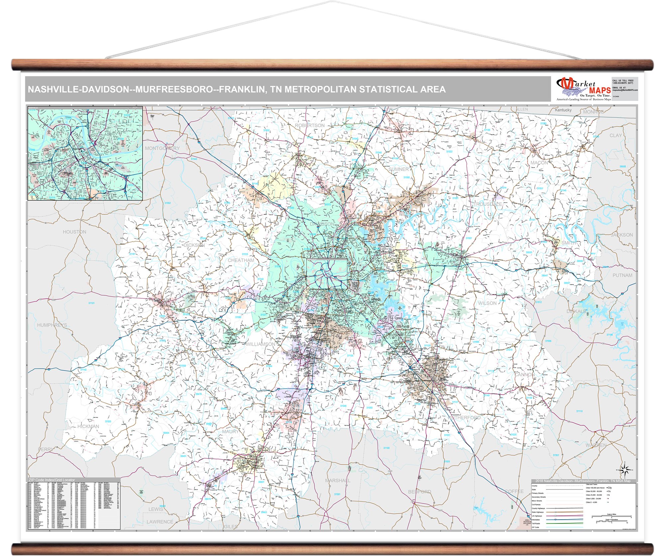Viewport: 665px width, 556px height.
Task: Click the Cities 100,000 and Above dot symbol
Action: (607, 488)
